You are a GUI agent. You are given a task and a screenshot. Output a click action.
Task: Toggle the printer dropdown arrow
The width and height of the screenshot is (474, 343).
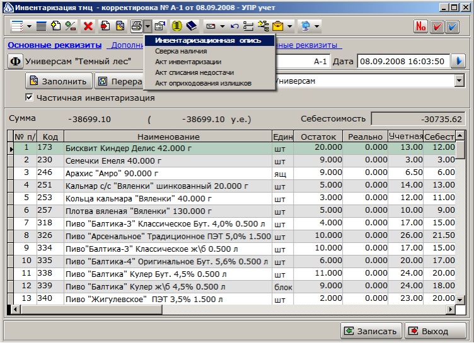pyautogui.click(x=147, y=26)
